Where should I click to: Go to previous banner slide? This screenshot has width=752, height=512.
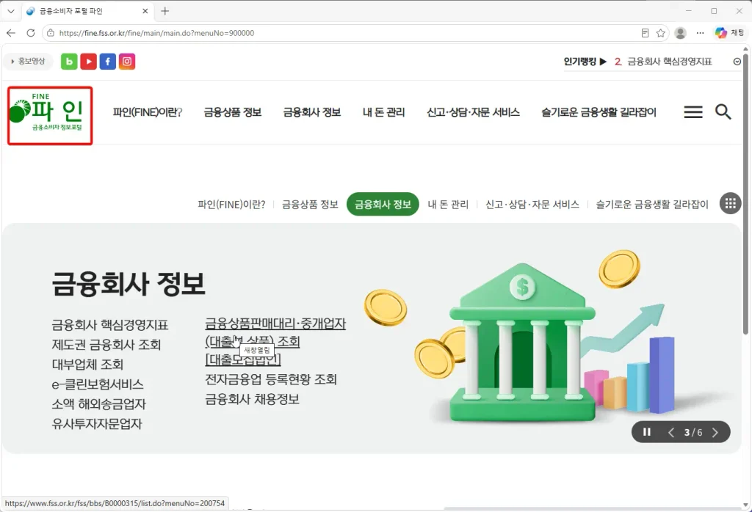click(671, 433)
